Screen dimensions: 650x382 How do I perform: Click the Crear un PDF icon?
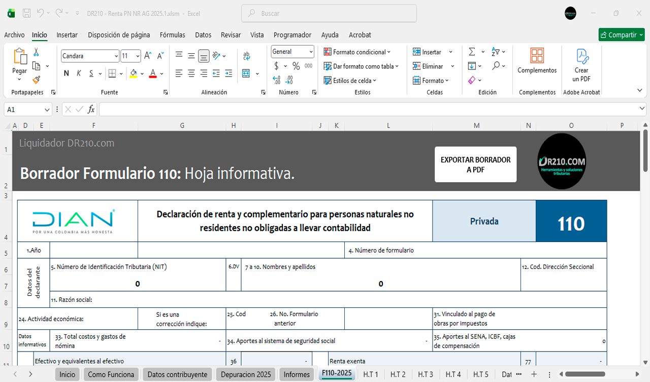click(x=581, y=65)
